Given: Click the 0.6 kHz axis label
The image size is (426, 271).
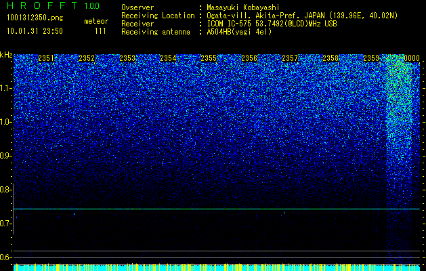Looking at the screenshot, I should (x=6, y=257).
